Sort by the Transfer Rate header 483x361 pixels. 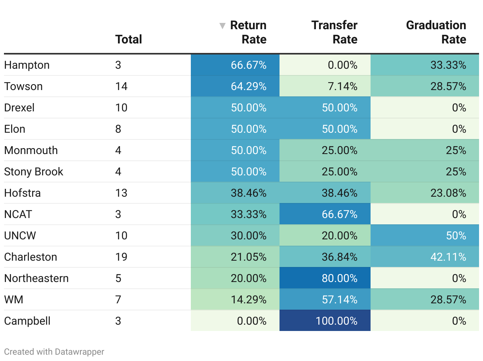click(334, 32)
